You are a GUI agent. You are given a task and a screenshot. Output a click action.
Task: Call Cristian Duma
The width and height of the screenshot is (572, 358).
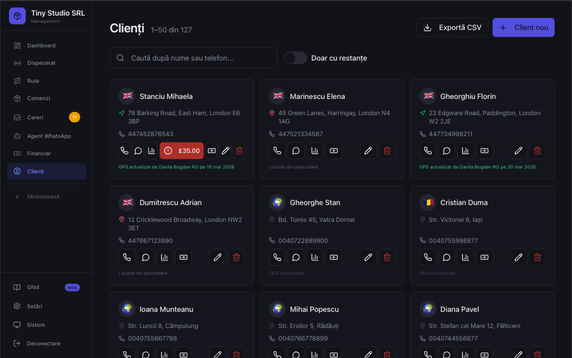point(428,257)
